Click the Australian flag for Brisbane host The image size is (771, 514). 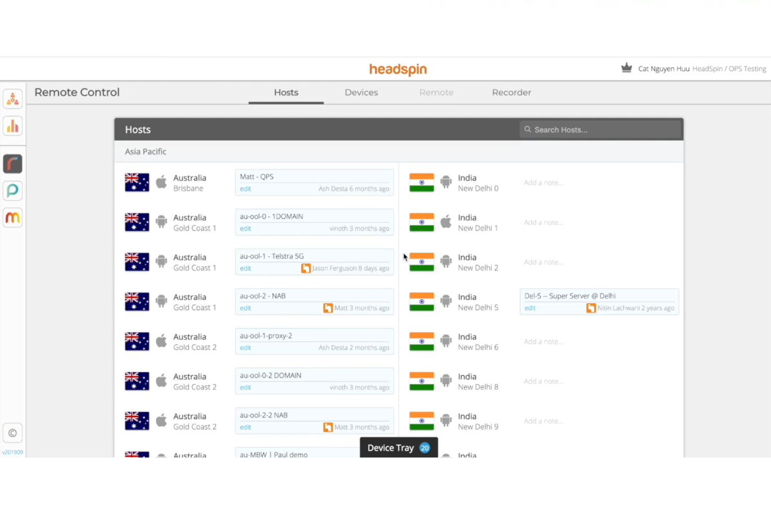point(137,182)
